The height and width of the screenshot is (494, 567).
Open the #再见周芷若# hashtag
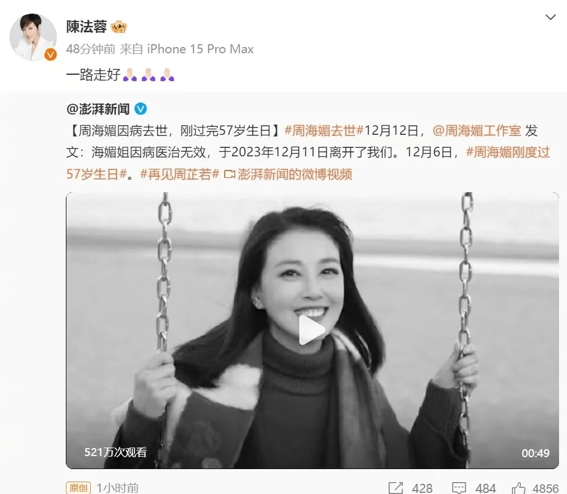pos(180,174)
